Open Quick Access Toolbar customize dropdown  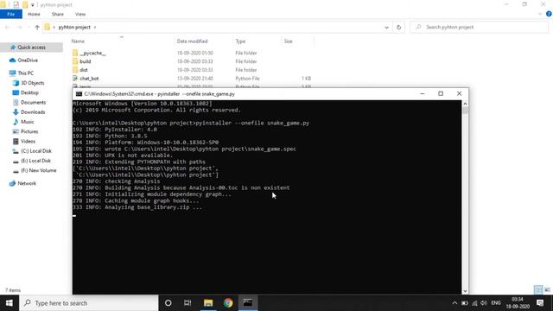(x=33, y=5)
